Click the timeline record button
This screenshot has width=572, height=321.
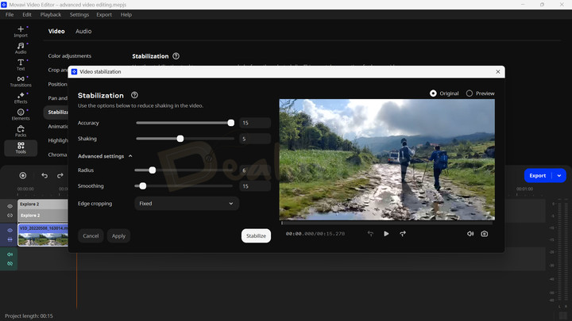[23, 175]
